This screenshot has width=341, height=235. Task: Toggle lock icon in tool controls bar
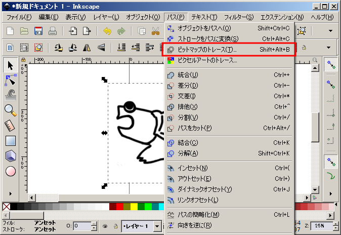(304, 47)
